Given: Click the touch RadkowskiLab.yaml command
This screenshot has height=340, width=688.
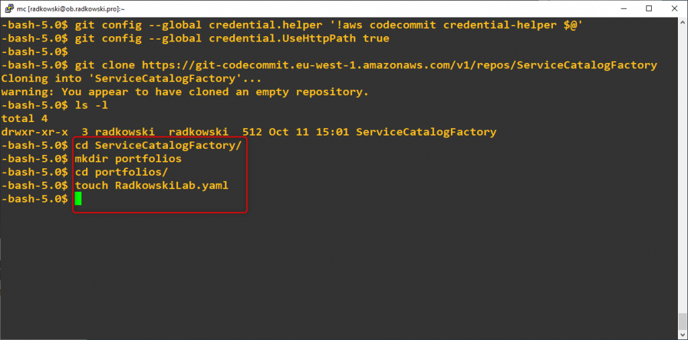Looking at the screenshot, I should (x=152, y=185).
